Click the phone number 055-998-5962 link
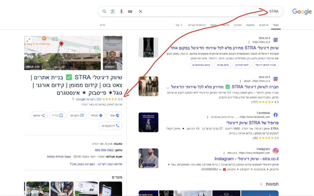 (x=104, y=150)
